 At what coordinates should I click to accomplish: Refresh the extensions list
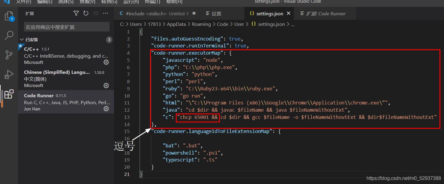tap(86, 13)
